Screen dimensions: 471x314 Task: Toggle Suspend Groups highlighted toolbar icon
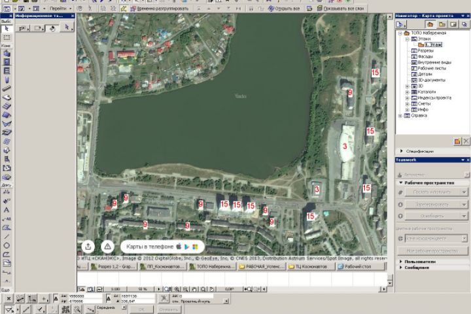[124, 9]
